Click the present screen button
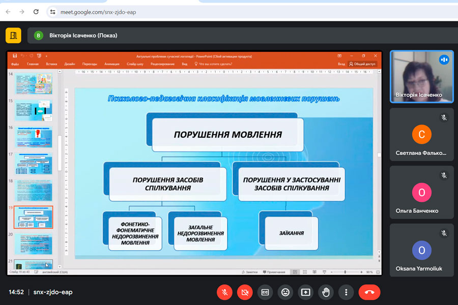Image resolution: width=458 pixels, height=305 pixels. click(x=305, y=292)
